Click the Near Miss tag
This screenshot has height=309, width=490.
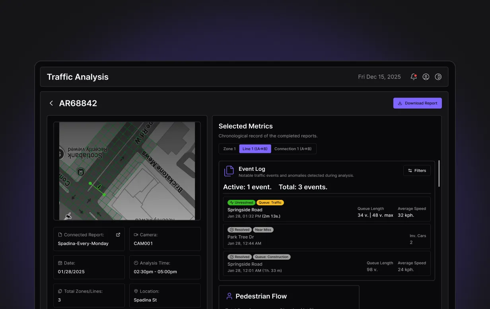click(x=263, y=230)
